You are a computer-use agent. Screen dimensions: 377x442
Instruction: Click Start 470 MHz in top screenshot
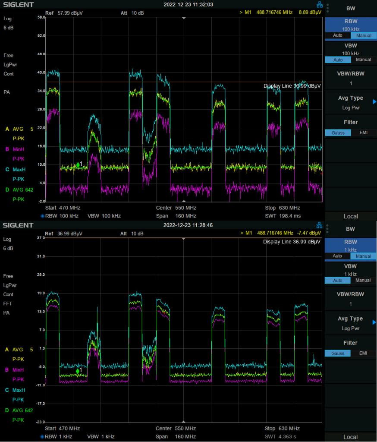click(63, 208)
